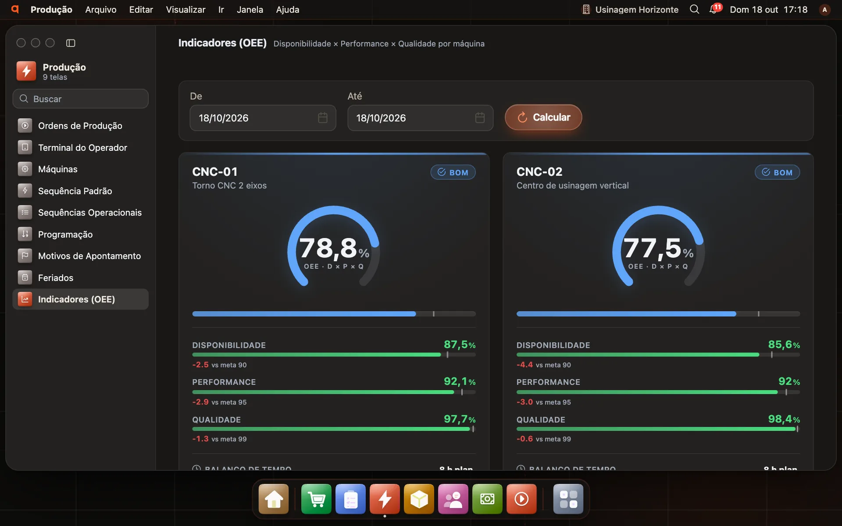This screenshot has width=842, height=526.
Task: Open Spotlight search in menu bar
Action: (x=695, y=9)
